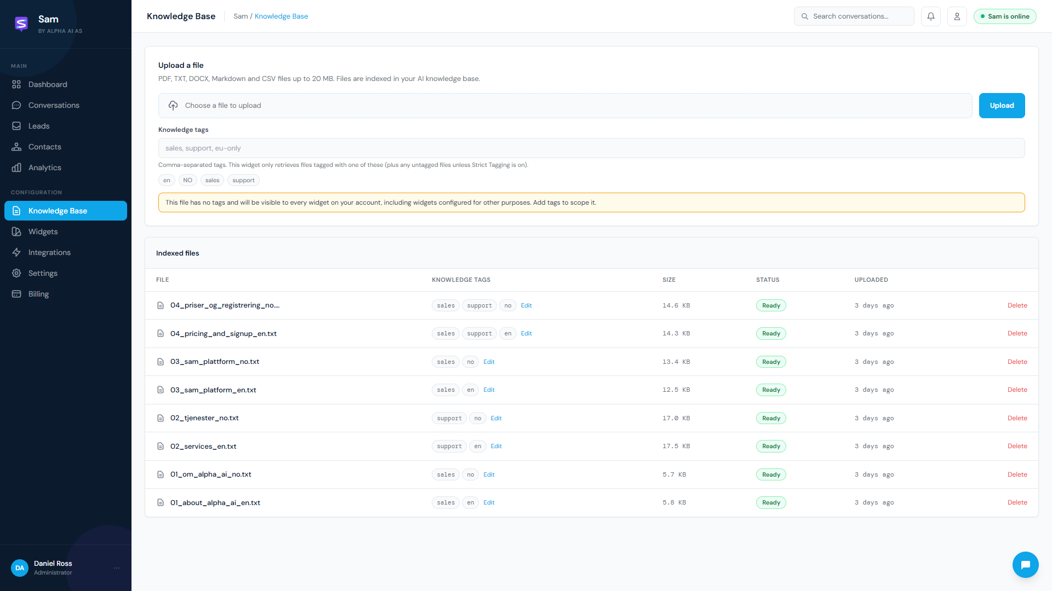Edit tags for 04_priser_og_registrering_no

click(x=526, y=306)
